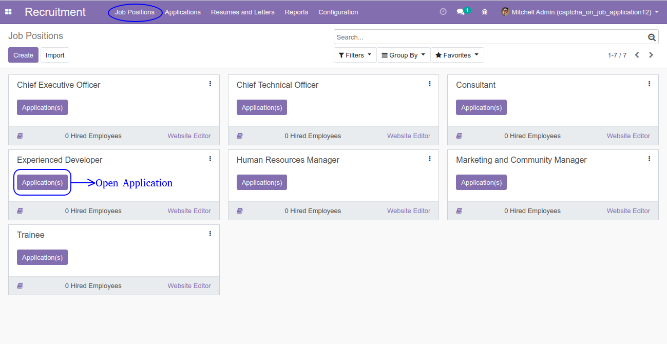Click Mitchell Admin avatar picture
This screenshot has height=344, width=667.
(505, 12)
